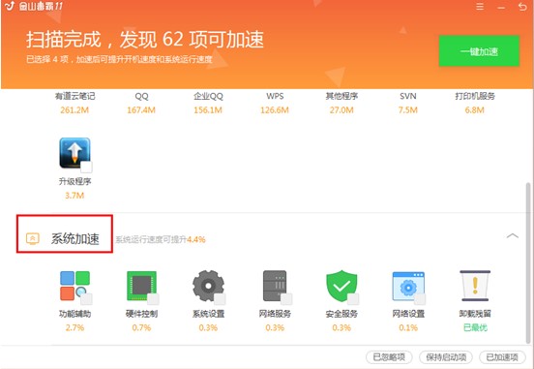Open the hamburger menu in title bar

pos(480,7)
